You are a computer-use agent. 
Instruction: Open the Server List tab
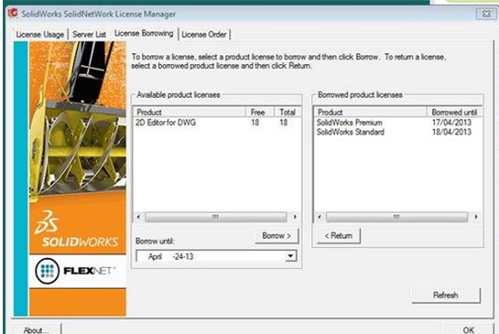(89, 35)
